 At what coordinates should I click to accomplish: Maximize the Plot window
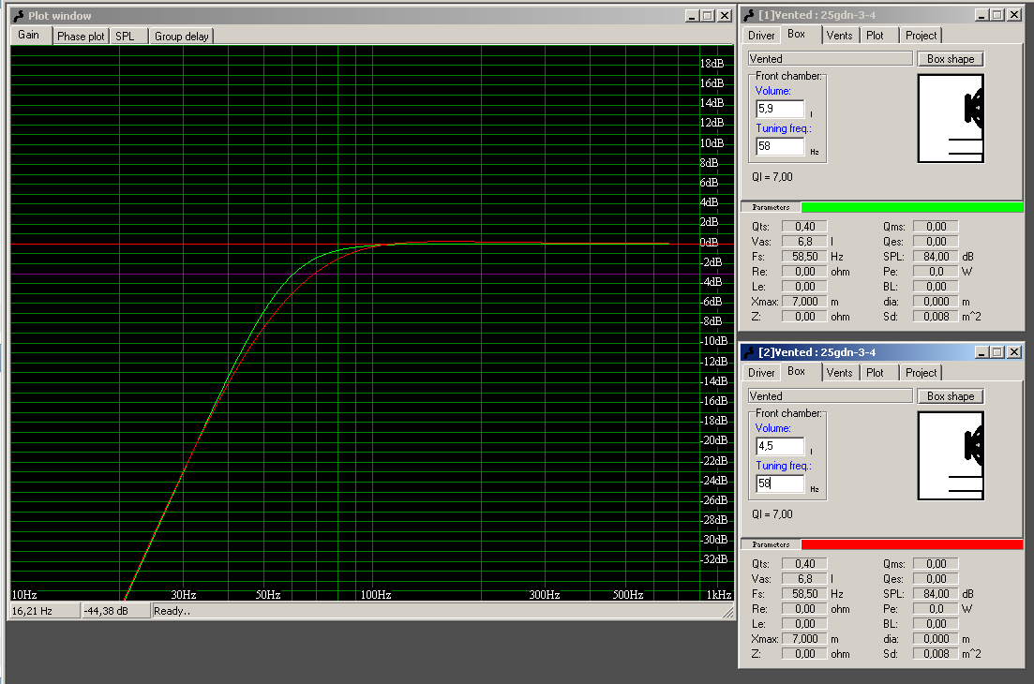pos(708,16)
